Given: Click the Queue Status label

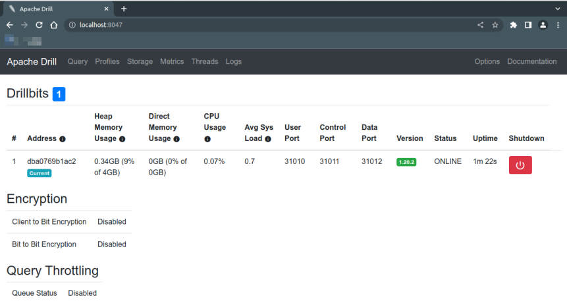Looking at the screenshot, I should 34,293.
